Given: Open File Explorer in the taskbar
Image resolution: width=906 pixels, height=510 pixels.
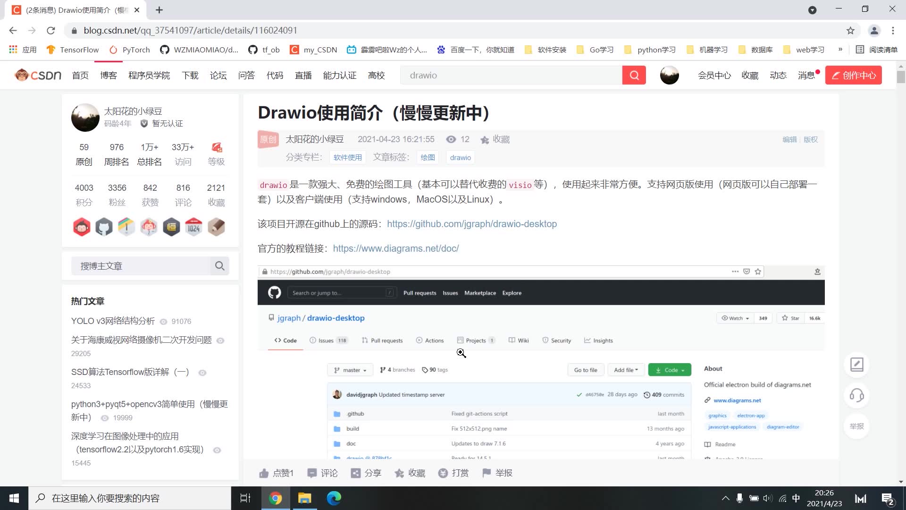Looking at the screenshot, I should 305,498.
